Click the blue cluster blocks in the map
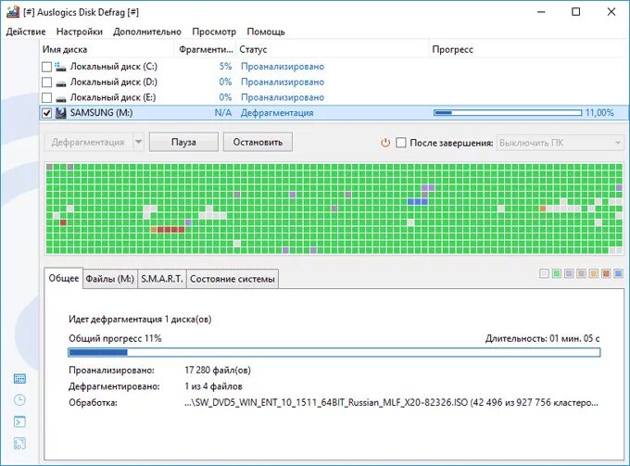This screenshot has height=466, width=630. [418, 202]
